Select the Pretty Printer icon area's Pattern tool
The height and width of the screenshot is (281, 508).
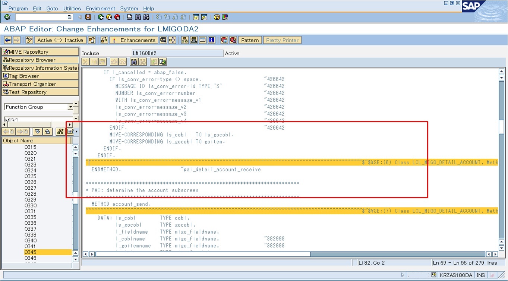[249, 40]
